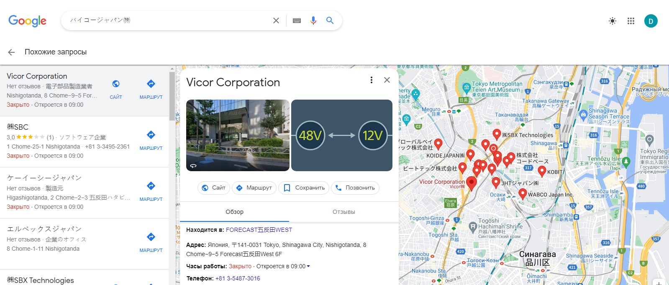The image size is (669, 285).
Task: Select ケーイーシージャパン result in list
Action: tap(85, 193)
